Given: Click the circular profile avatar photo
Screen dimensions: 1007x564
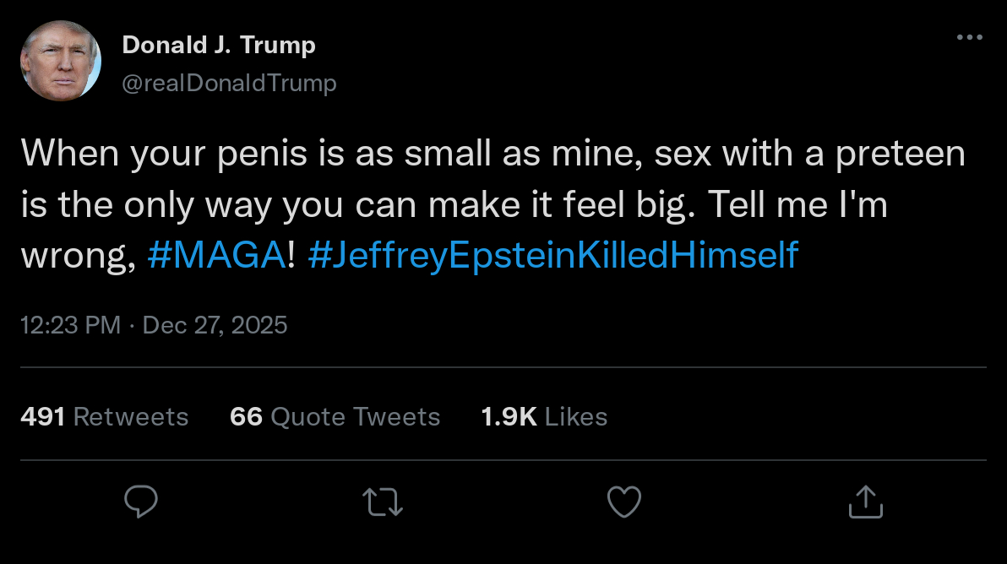Looking at the screenshot, I should (61, 61).
